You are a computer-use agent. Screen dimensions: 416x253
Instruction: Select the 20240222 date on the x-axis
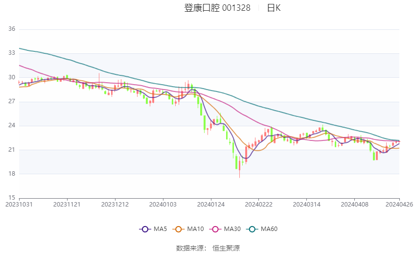258,204
